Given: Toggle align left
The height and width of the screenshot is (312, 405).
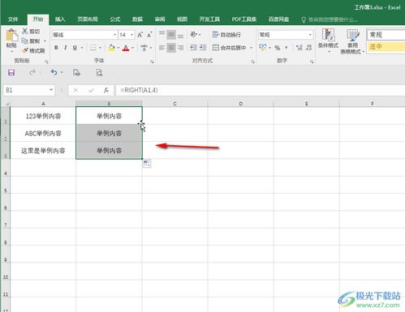Looking at the screenshot, I should 162,48.
